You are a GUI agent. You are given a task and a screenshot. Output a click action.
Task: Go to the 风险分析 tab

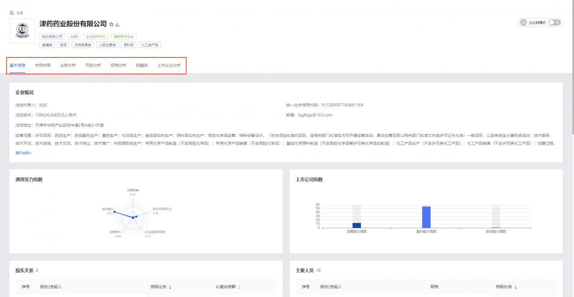[x=93, y=65]
